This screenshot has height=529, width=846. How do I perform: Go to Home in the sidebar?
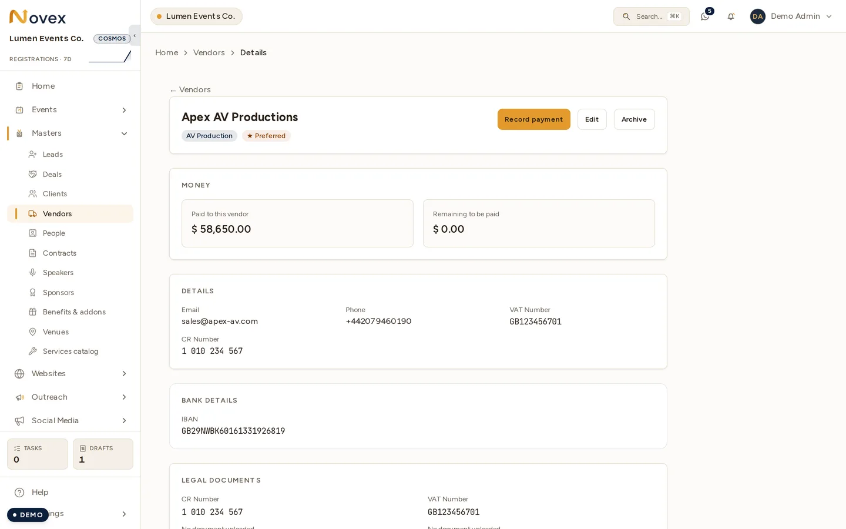click(x=70, y=86)
